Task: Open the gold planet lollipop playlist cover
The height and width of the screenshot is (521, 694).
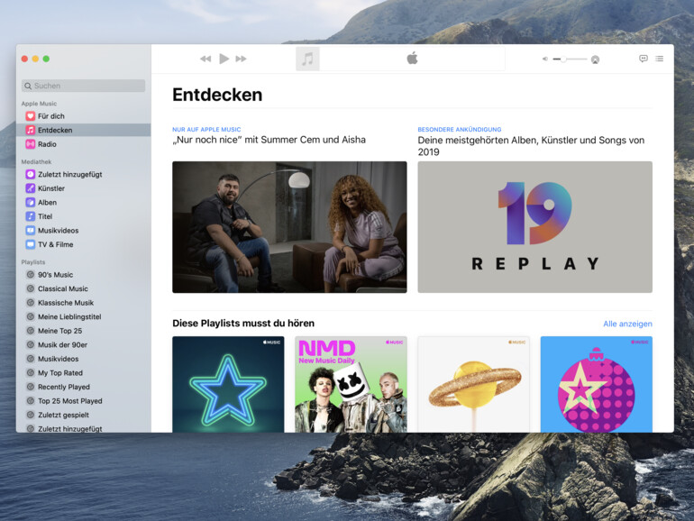Action: (473, 384)
